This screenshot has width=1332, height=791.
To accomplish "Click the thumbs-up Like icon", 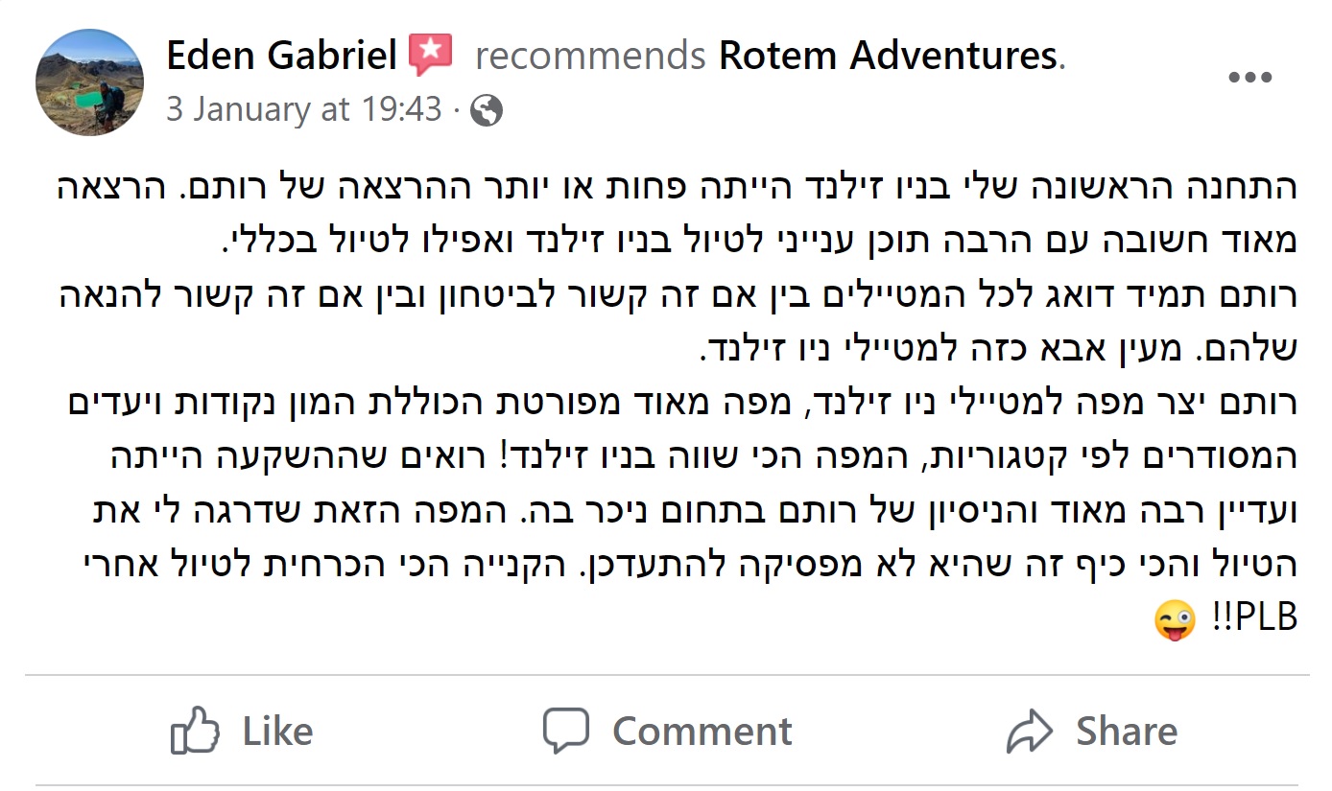I will click(194, 731).
